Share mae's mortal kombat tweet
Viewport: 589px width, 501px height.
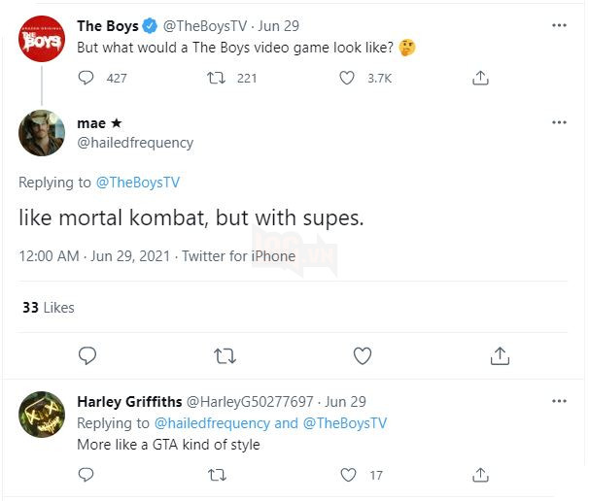(500, 356)
